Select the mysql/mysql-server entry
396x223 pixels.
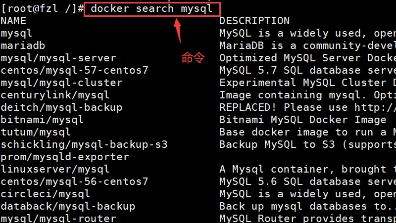tap(58, 58)
